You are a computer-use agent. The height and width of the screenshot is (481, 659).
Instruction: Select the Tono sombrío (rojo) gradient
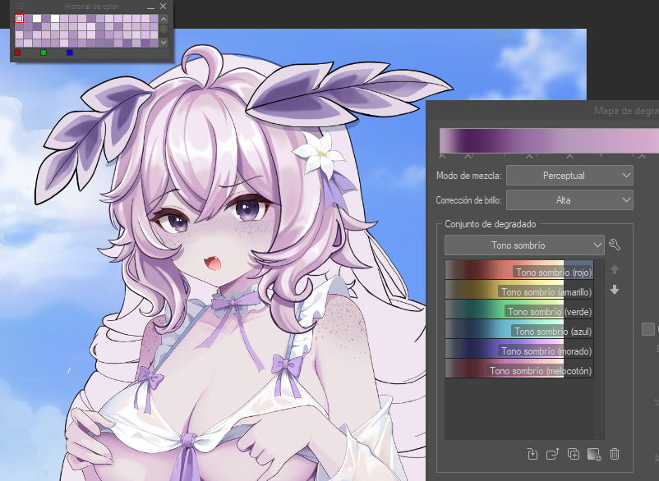click(519, 270)
